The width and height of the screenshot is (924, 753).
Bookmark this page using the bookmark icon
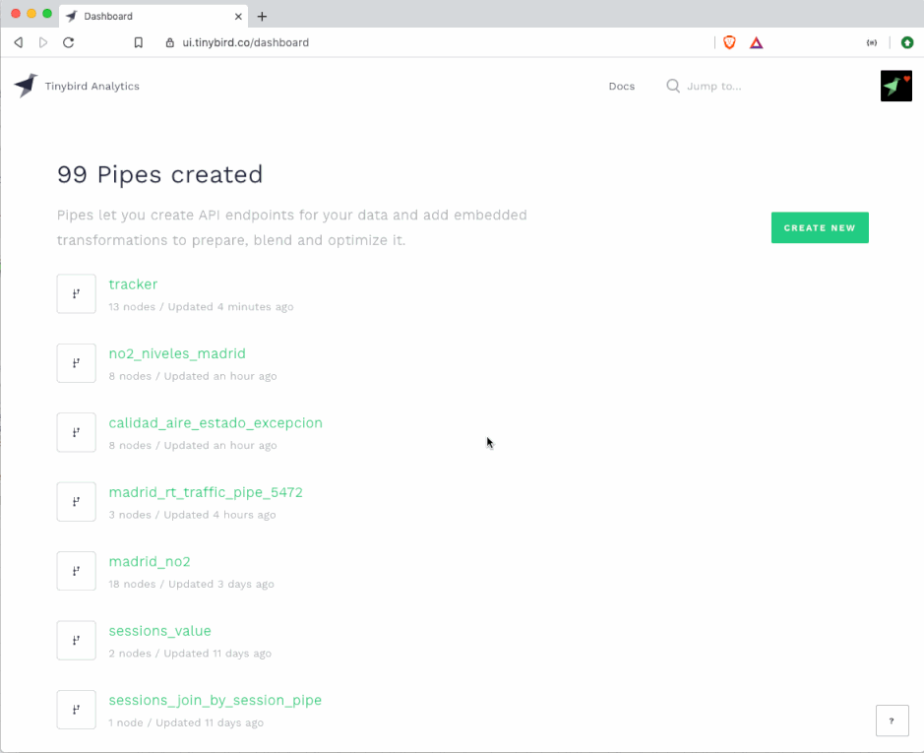pos(139,42)
